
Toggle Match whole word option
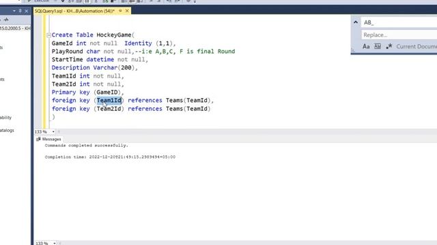coord(378,46)
